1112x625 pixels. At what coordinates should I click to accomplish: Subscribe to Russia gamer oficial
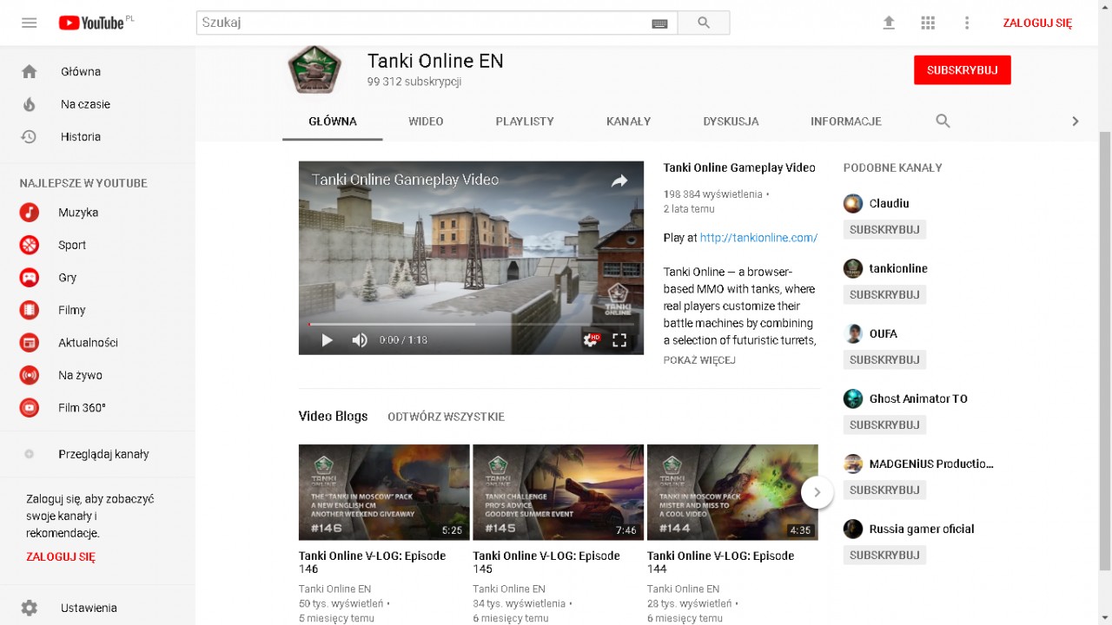884,555
